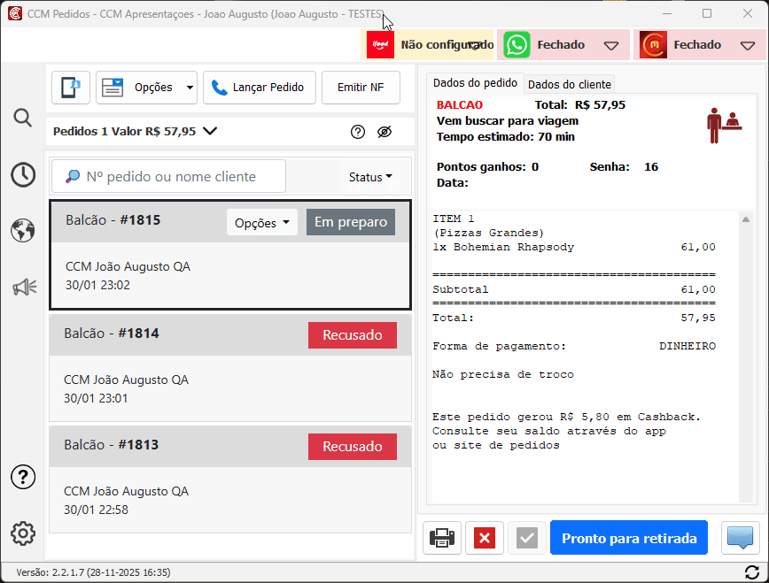Screen dimensions: 769x583
Task: Open the megaphone announcements icon
Action: pos(23,287)
